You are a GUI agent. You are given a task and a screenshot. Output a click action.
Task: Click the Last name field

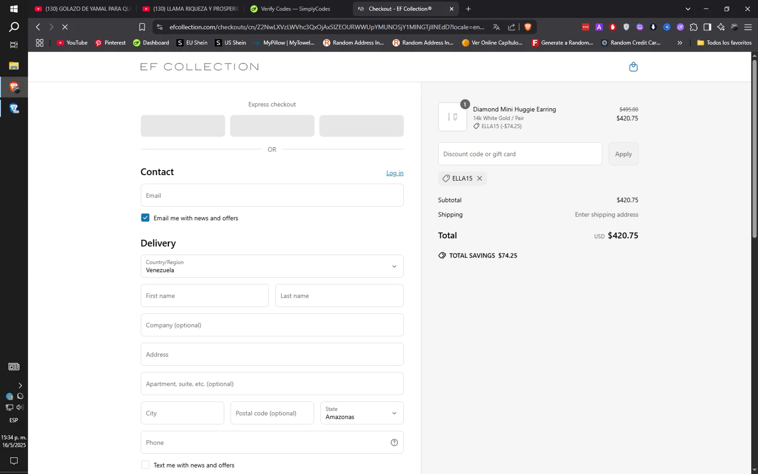coord(339,295)
